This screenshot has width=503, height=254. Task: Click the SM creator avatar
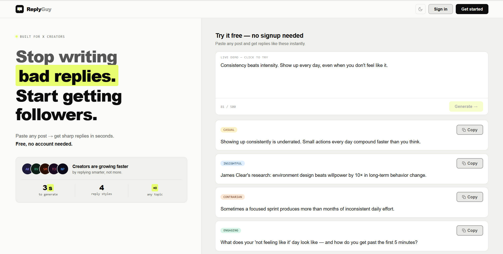pos(45,169)
